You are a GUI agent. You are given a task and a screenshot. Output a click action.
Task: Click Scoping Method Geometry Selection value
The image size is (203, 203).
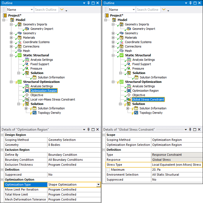74,140
